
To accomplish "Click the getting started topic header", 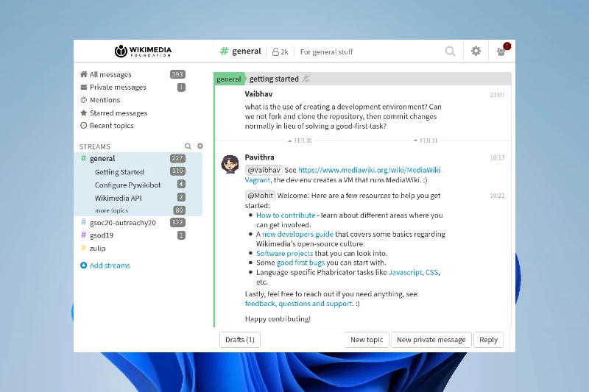I will click(x=274, y=79).
